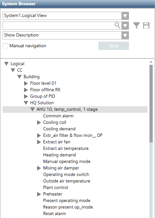The height and width of the screenshot is (218, 155).
Task: Click the save search floppy icon
Action: click(146, 26)
